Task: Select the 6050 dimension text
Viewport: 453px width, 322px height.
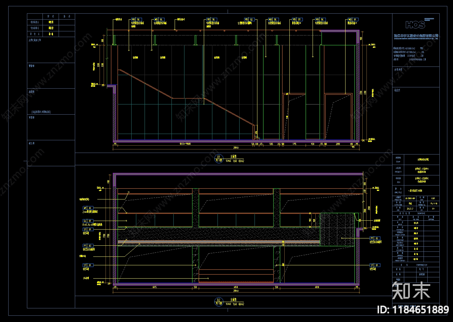Action: (236, 287)
